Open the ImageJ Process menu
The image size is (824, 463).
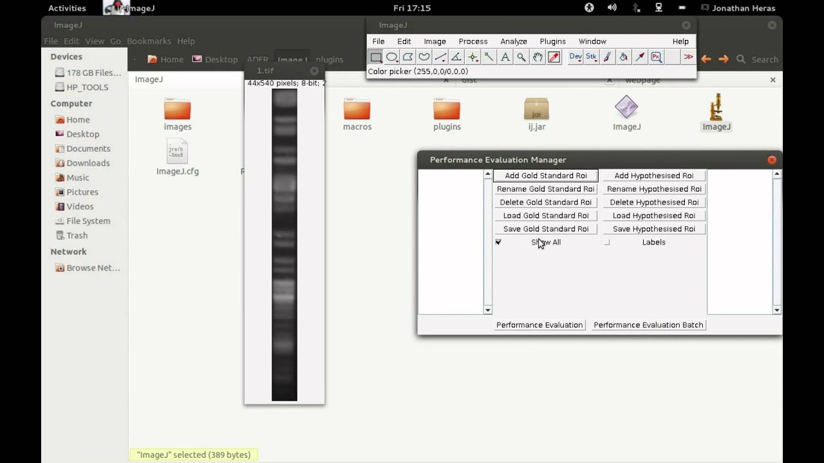click(473, 41)
